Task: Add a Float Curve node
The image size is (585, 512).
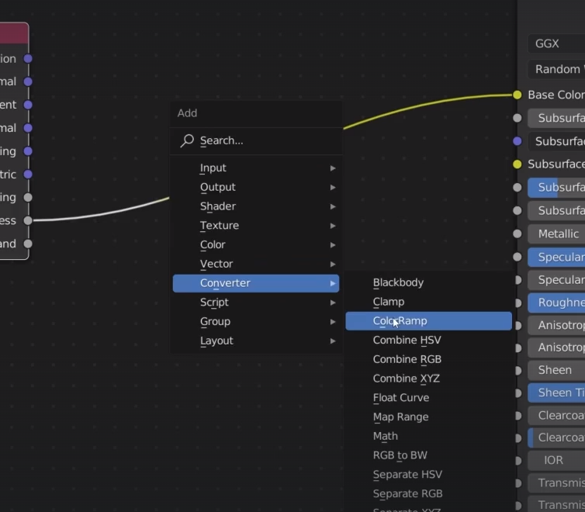Action: pos(429,398)
